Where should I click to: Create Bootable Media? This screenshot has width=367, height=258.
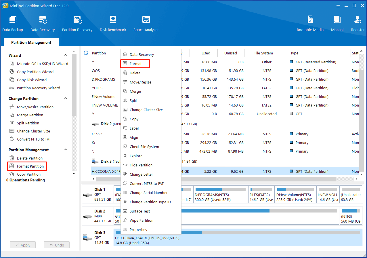pos(310,24)
